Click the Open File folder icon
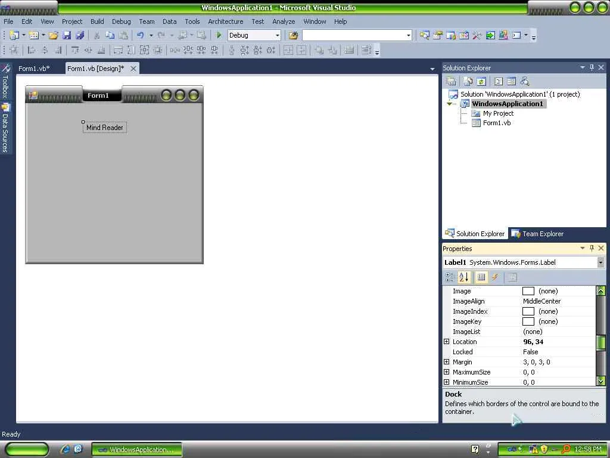The width and height of the screenshot is (610, 458). 54,35
